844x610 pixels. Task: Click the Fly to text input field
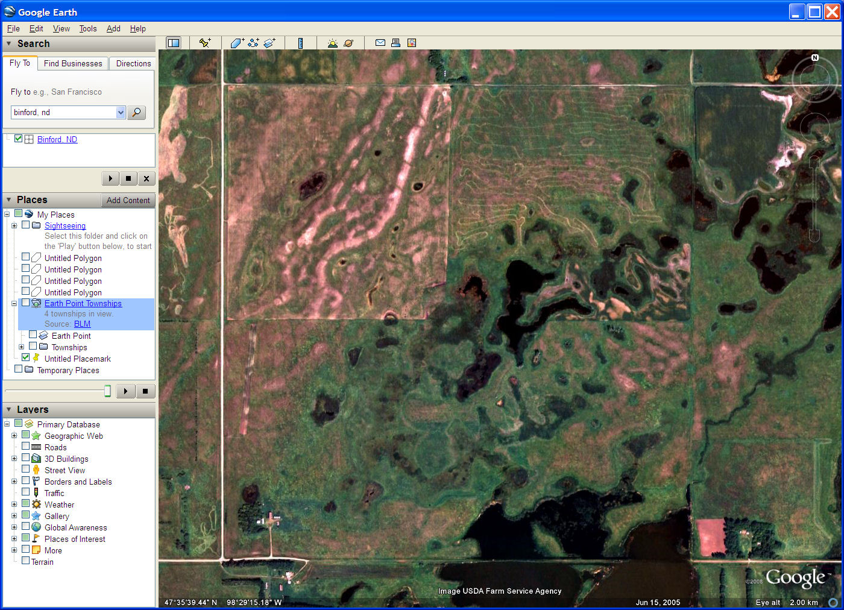coord(63,112)
